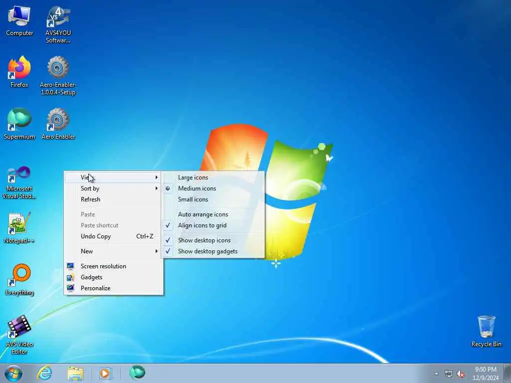Open Windows Explorer from the taskbar
This screenshot has height=383, width=511.
pyautogui.click(x=75, y=373)
